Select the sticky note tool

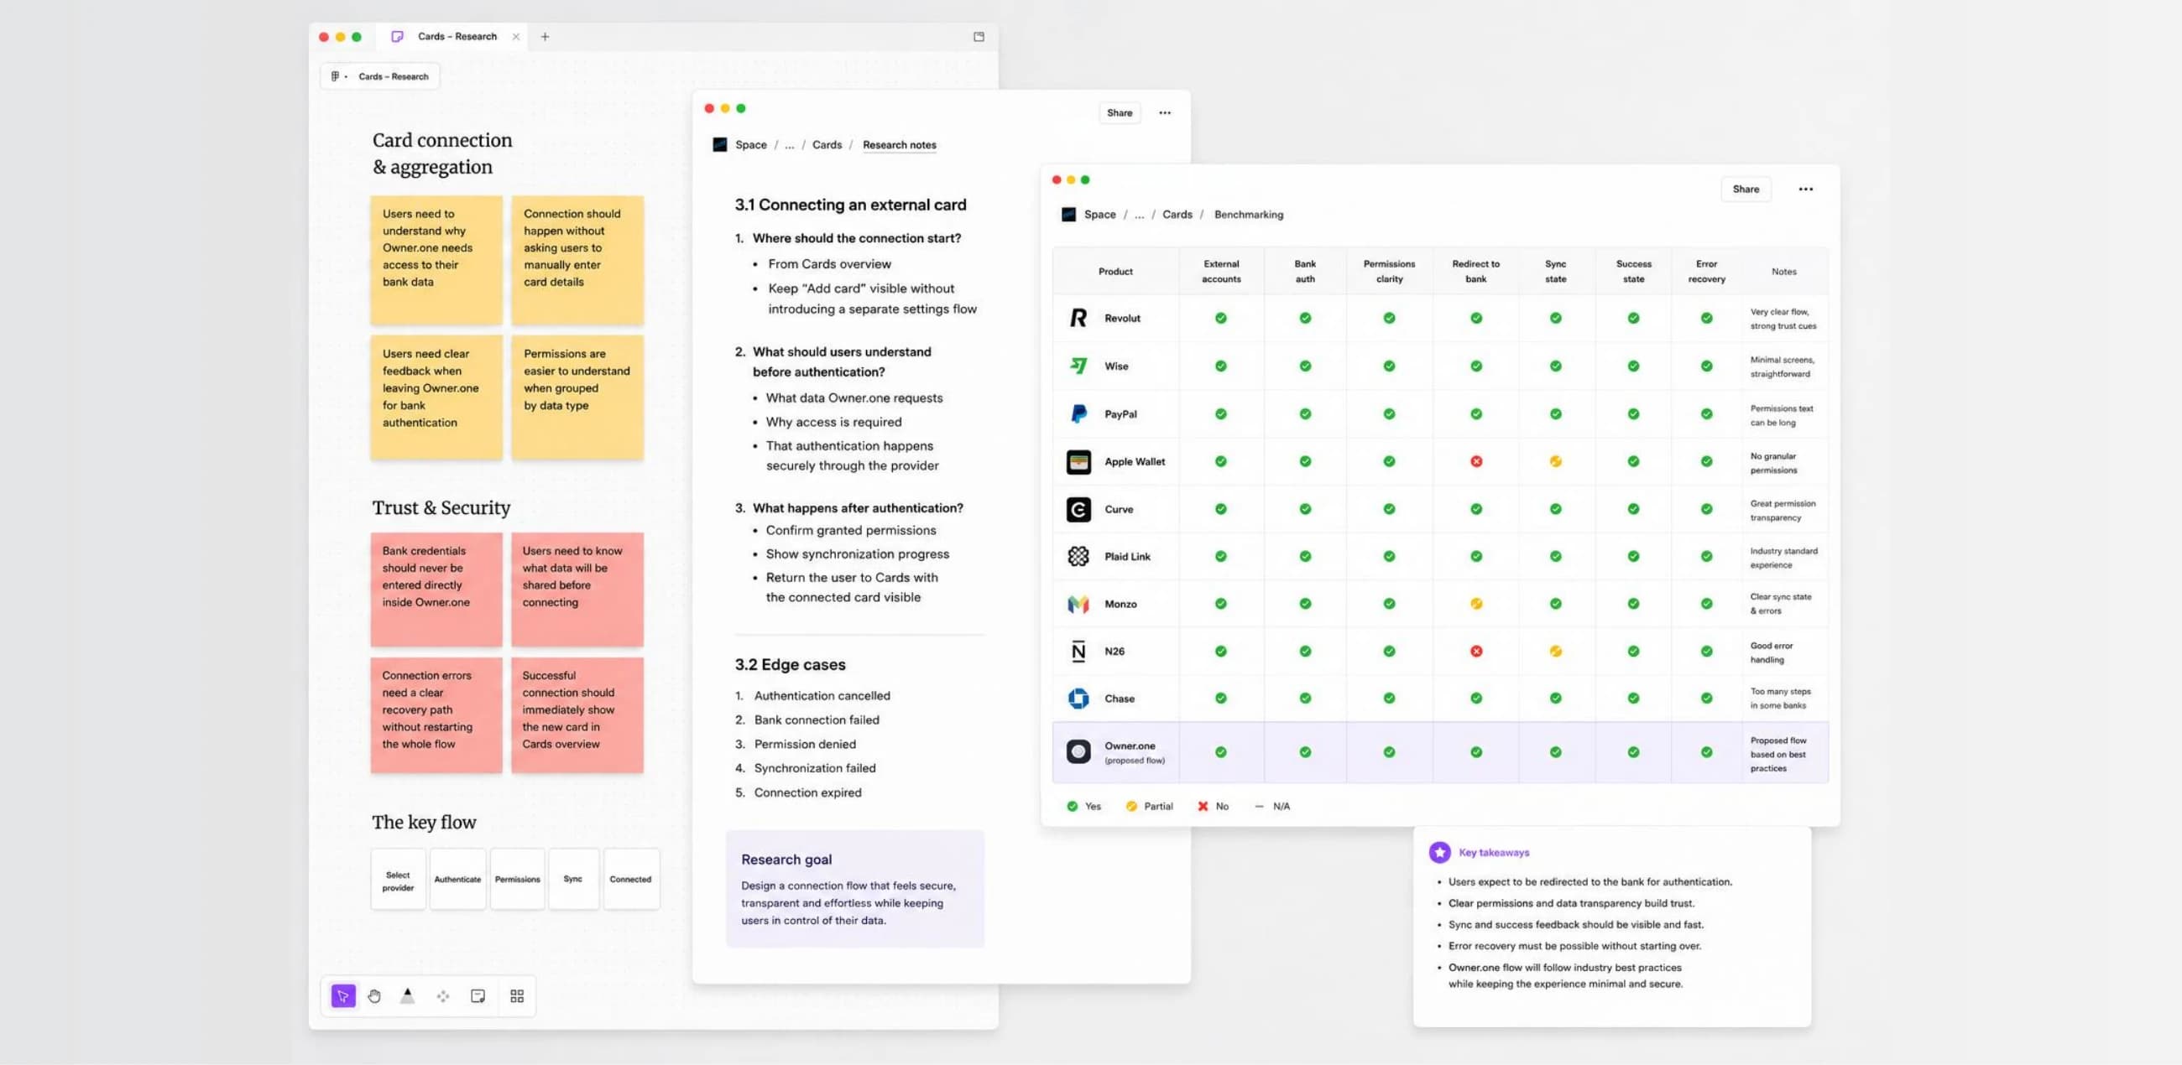478,996
